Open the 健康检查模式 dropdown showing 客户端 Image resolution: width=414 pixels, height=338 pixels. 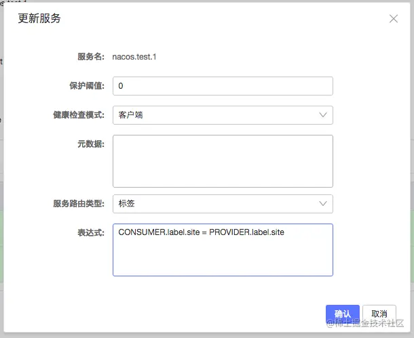[223, 115]
